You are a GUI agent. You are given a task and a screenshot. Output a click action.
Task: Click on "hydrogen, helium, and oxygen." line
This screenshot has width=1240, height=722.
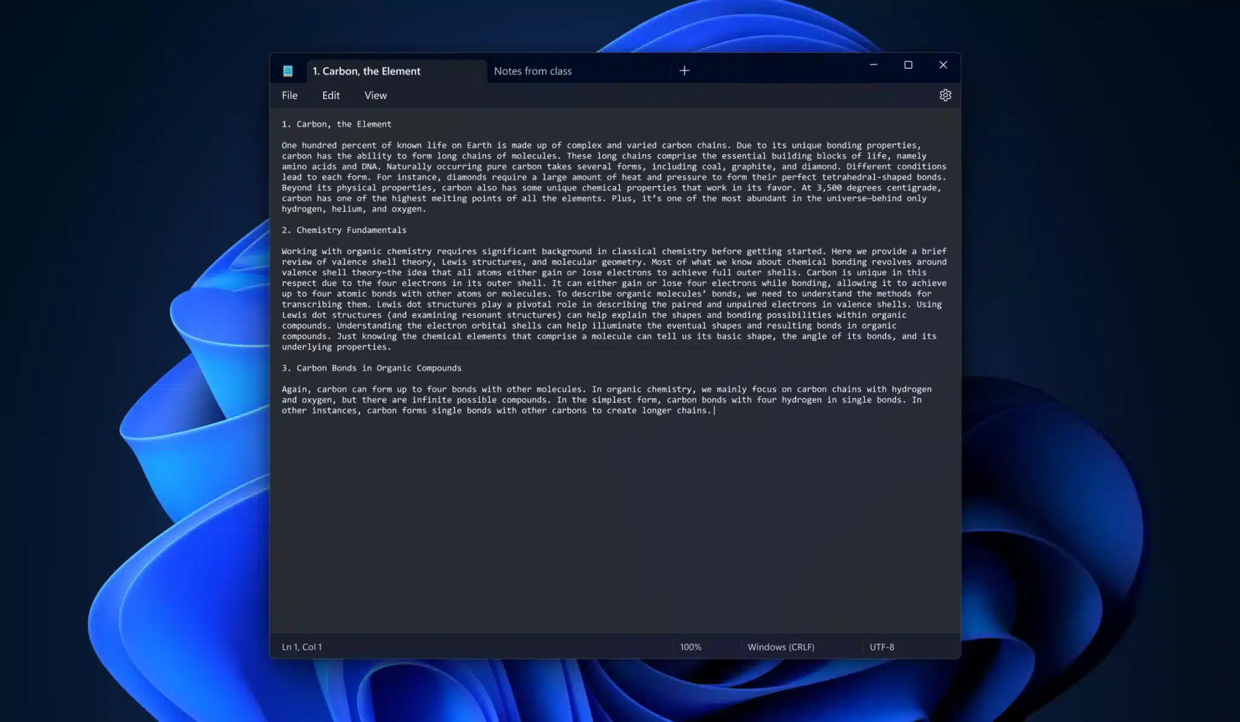354,209
